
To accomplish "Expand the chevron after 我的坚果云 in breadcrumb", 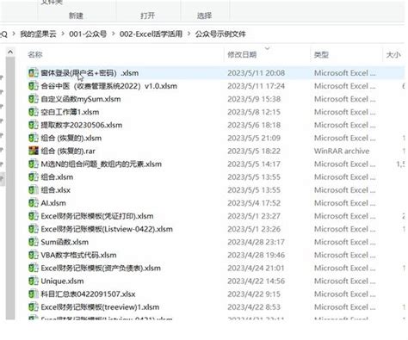I will (63, 34).
